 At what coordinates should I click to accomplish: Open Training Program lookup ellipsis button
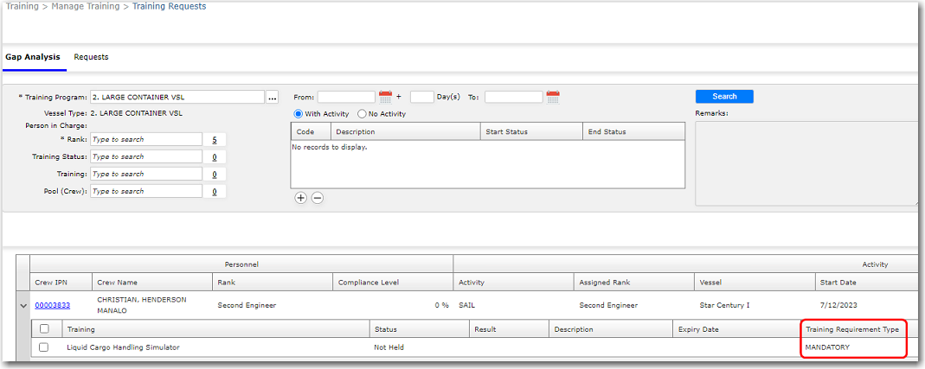coord(272,97)
